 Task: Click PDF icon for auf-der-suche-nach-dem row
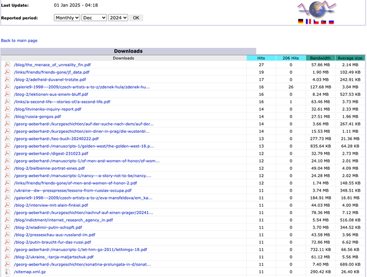coord(7,124)
